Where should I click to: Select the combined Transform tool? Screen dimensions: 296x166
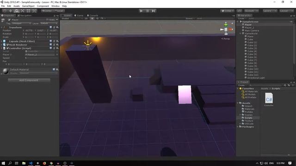click(x=35, y=11)
